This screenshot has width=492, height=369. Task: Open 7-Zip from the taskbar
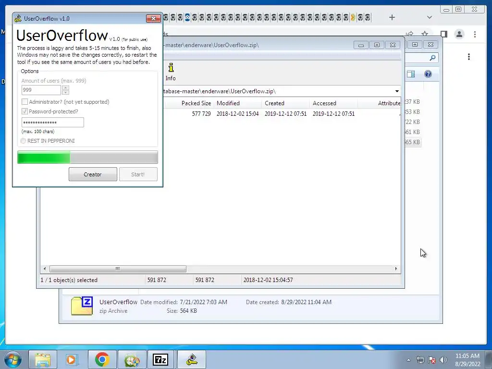point(160,359)
